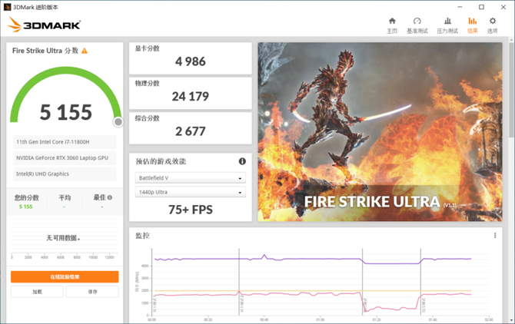This screenshot has height=324, width=515.
Task: Click the orange Compare Results Online button
Action: tap(65, 276)
